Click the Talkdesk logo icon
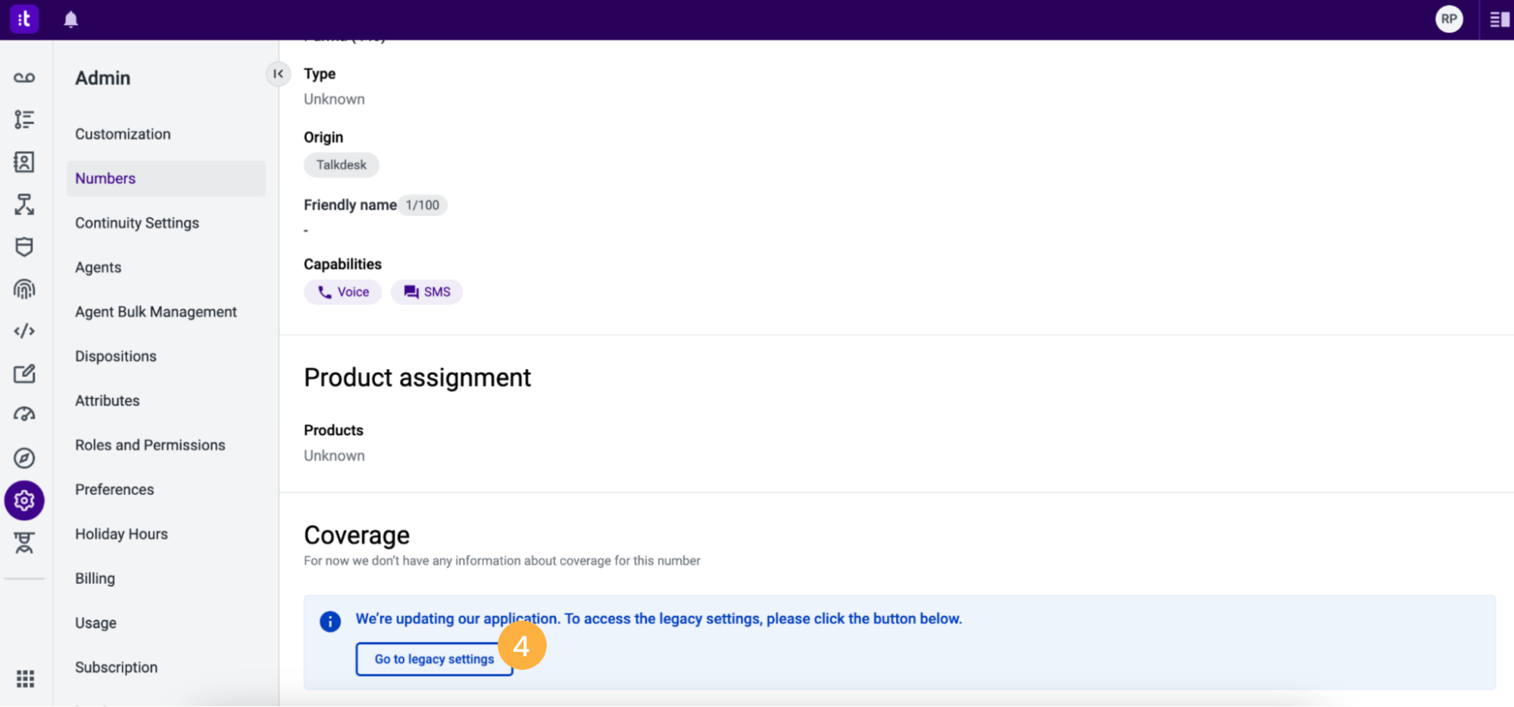 point(23,19)
